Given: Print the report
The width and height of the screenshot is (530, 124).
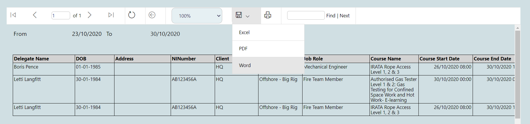Looking at the screenshot, I should pos(268,15).
